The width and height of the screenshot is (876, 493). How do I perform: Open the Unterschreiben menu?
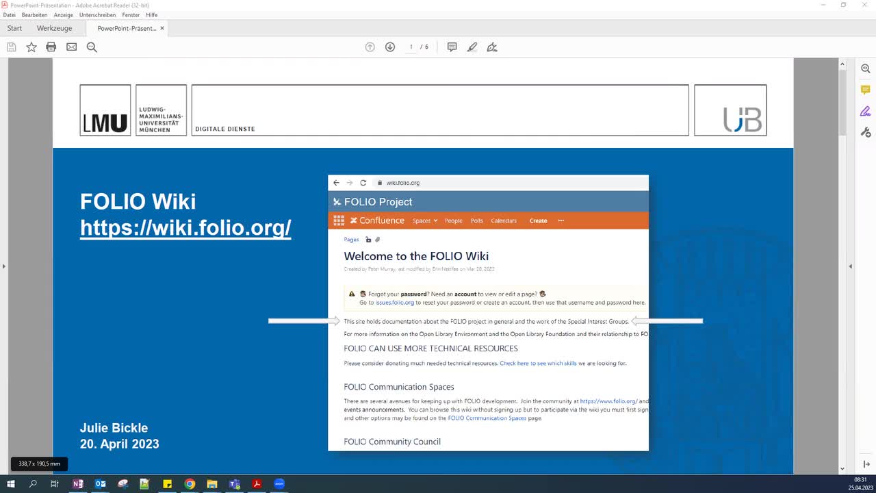(x=97, y=15)
